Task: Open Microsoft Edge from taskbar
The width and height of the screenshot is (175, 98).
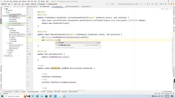Action: pyautogui.click(x=37, y=96)
